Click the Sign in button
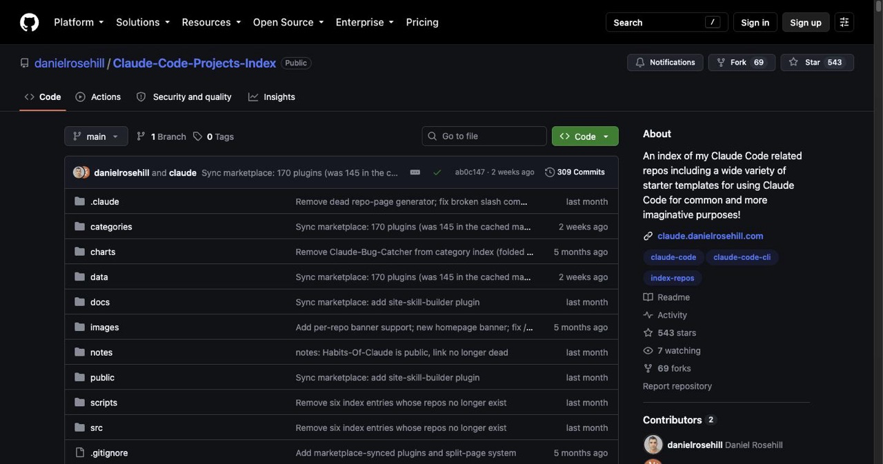 click(x=755, y=22)
